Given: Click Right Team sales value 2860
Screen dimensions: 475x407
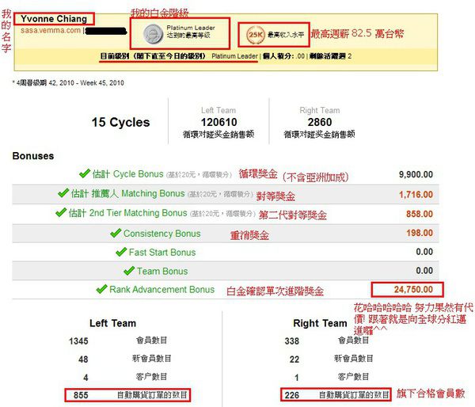Looking at the screenshot, I should click(320, 122).
